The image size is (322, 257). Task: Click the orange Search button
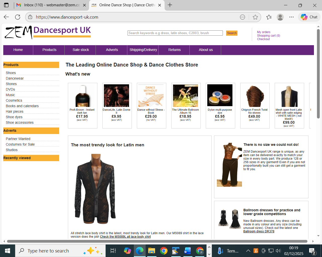click(231, 33)
